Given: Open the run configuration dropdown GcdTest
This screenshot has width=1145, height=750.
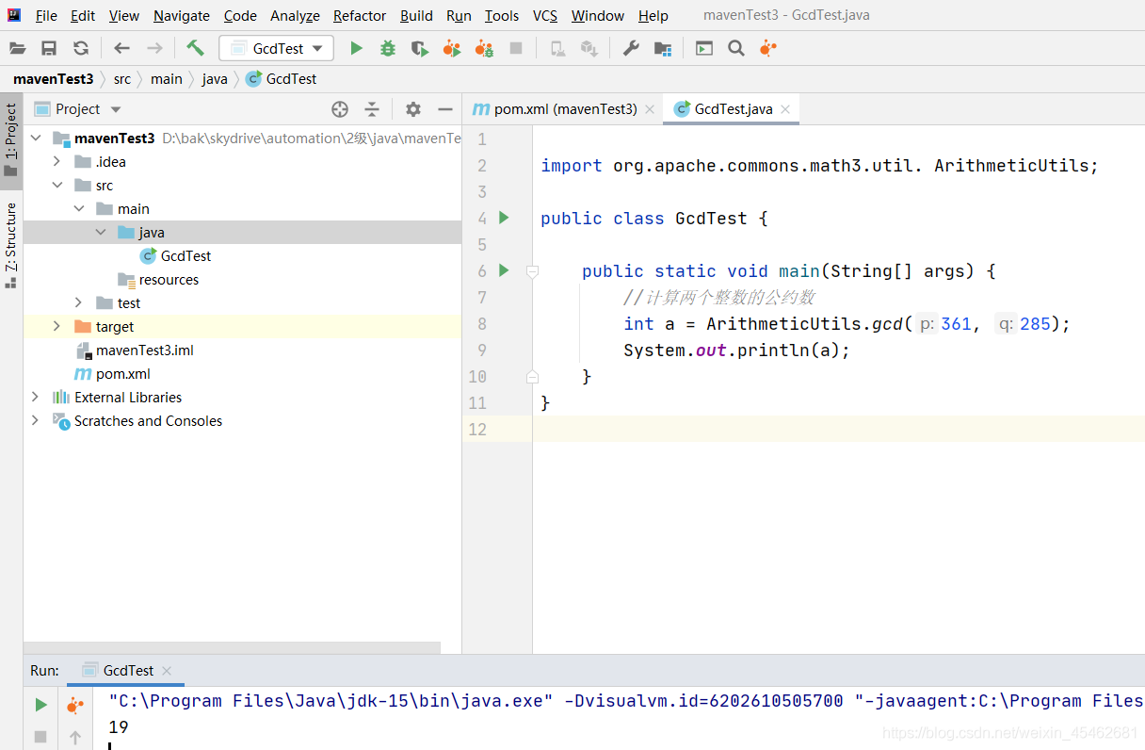Looking at the screenshot, I should [x=277, y=48].
